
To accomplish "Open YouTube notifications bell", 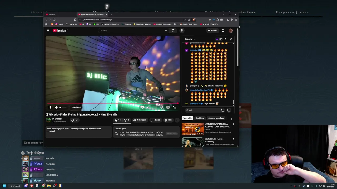I will 223,30.
